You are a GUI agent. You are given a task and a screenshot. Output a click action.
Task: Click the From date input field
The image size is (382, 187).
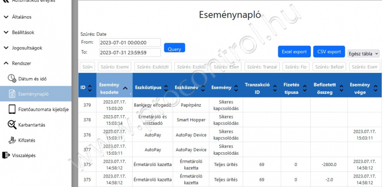[130, 42]
